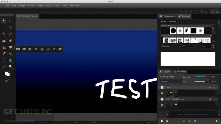Select the eraser tool
This screenshot has height=124, width=221.
coord(10,41)
